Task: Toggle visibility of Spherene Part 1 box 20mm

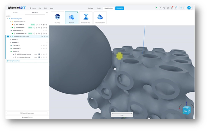Action: pyautogui.click(x=42, y=36)
